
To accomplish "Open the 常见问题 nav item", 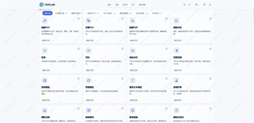I will [x=142, y=5].
